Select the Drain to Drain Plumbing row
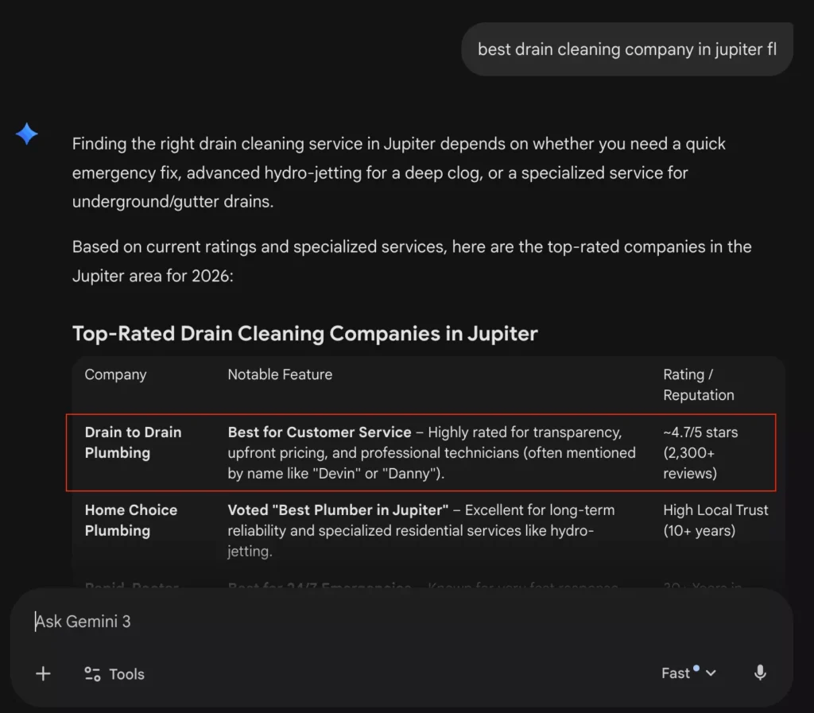The width and height of the screenshot is (814, 713). (x=133, y=443)
